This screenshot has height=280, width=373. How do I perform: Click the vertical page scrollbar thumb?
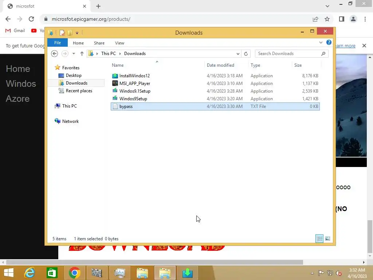(x=370, y=237)
